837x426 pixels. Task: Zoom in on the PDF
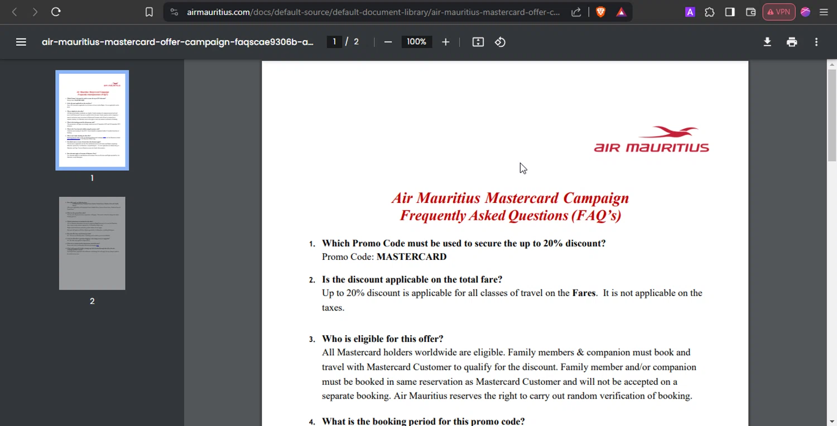pyautogui.click(x=445, y=42)
